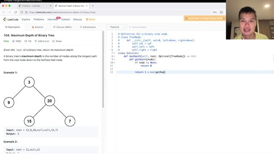
Task: Click the browser forward arrow
Action: 9,12
